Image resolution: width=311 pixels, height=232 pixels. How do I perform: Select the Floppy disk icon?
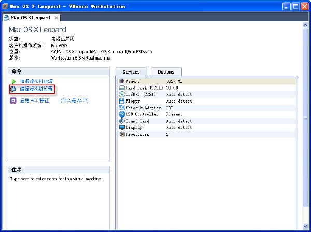point(122,101)
